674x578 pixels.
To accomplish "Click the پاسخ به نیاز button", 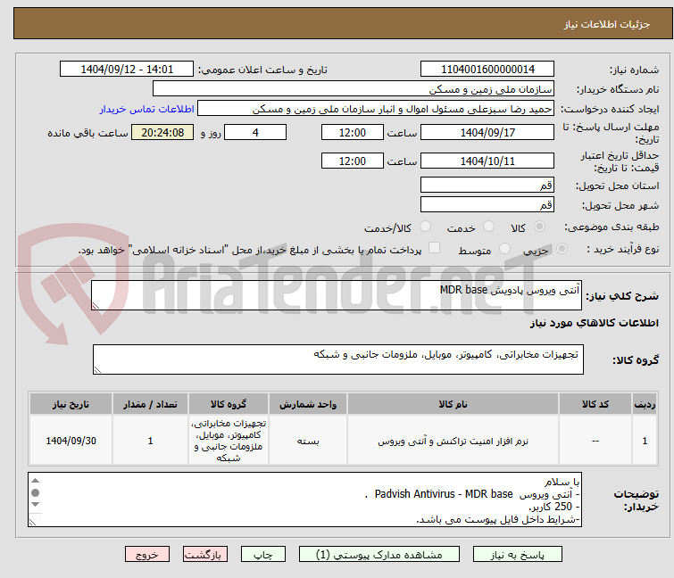I will click(518, 555).
